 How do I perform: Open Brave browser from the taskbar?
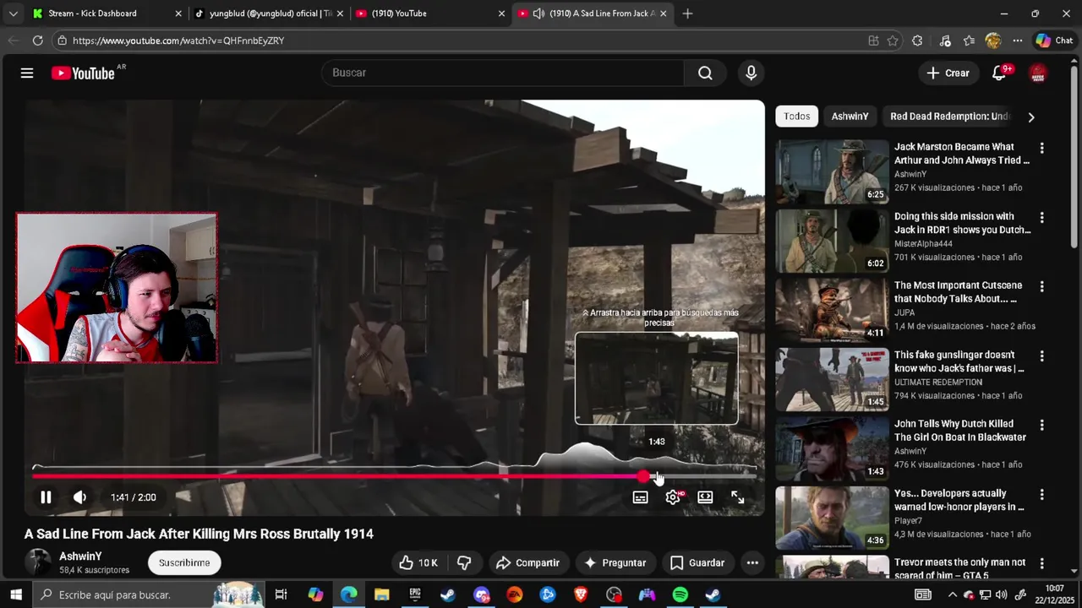[x=581, y=594]
